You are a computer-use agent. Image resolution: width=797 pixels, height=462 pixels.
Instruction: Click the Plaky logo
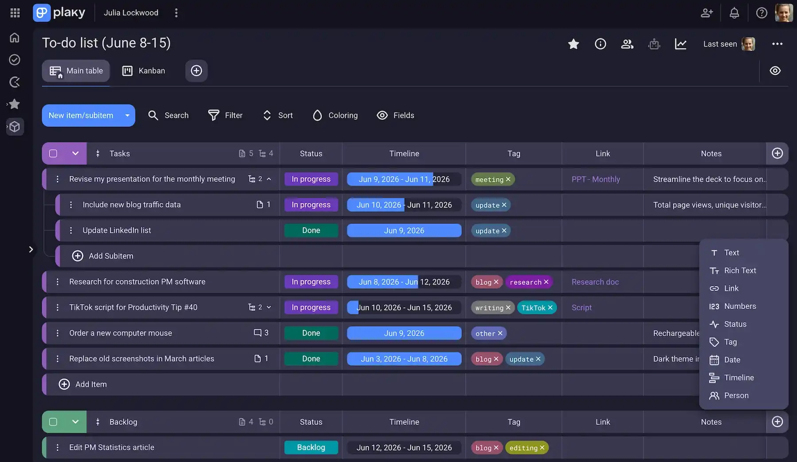pyautogui.click(x=59, y=13)
